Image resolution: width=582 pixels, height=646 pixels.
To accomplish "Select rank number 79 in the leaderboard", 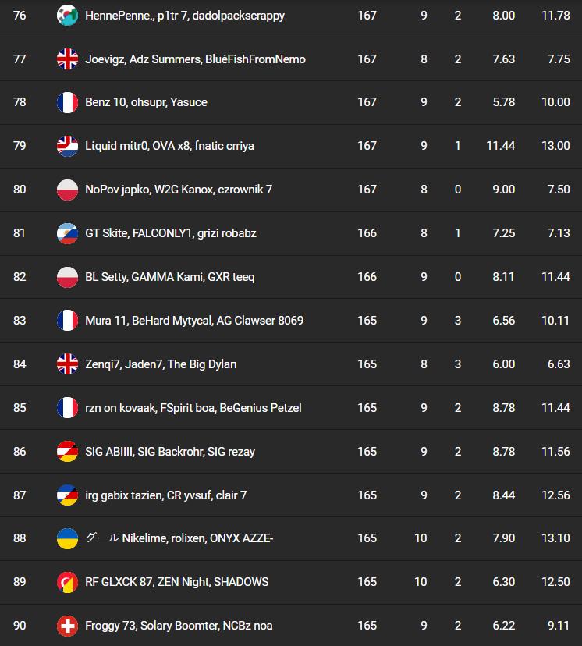I will 20,146.
